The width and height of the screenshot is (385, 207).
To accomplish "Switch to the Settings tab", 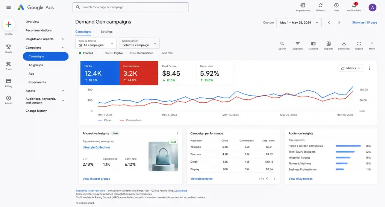I will [x=106, y=31].
